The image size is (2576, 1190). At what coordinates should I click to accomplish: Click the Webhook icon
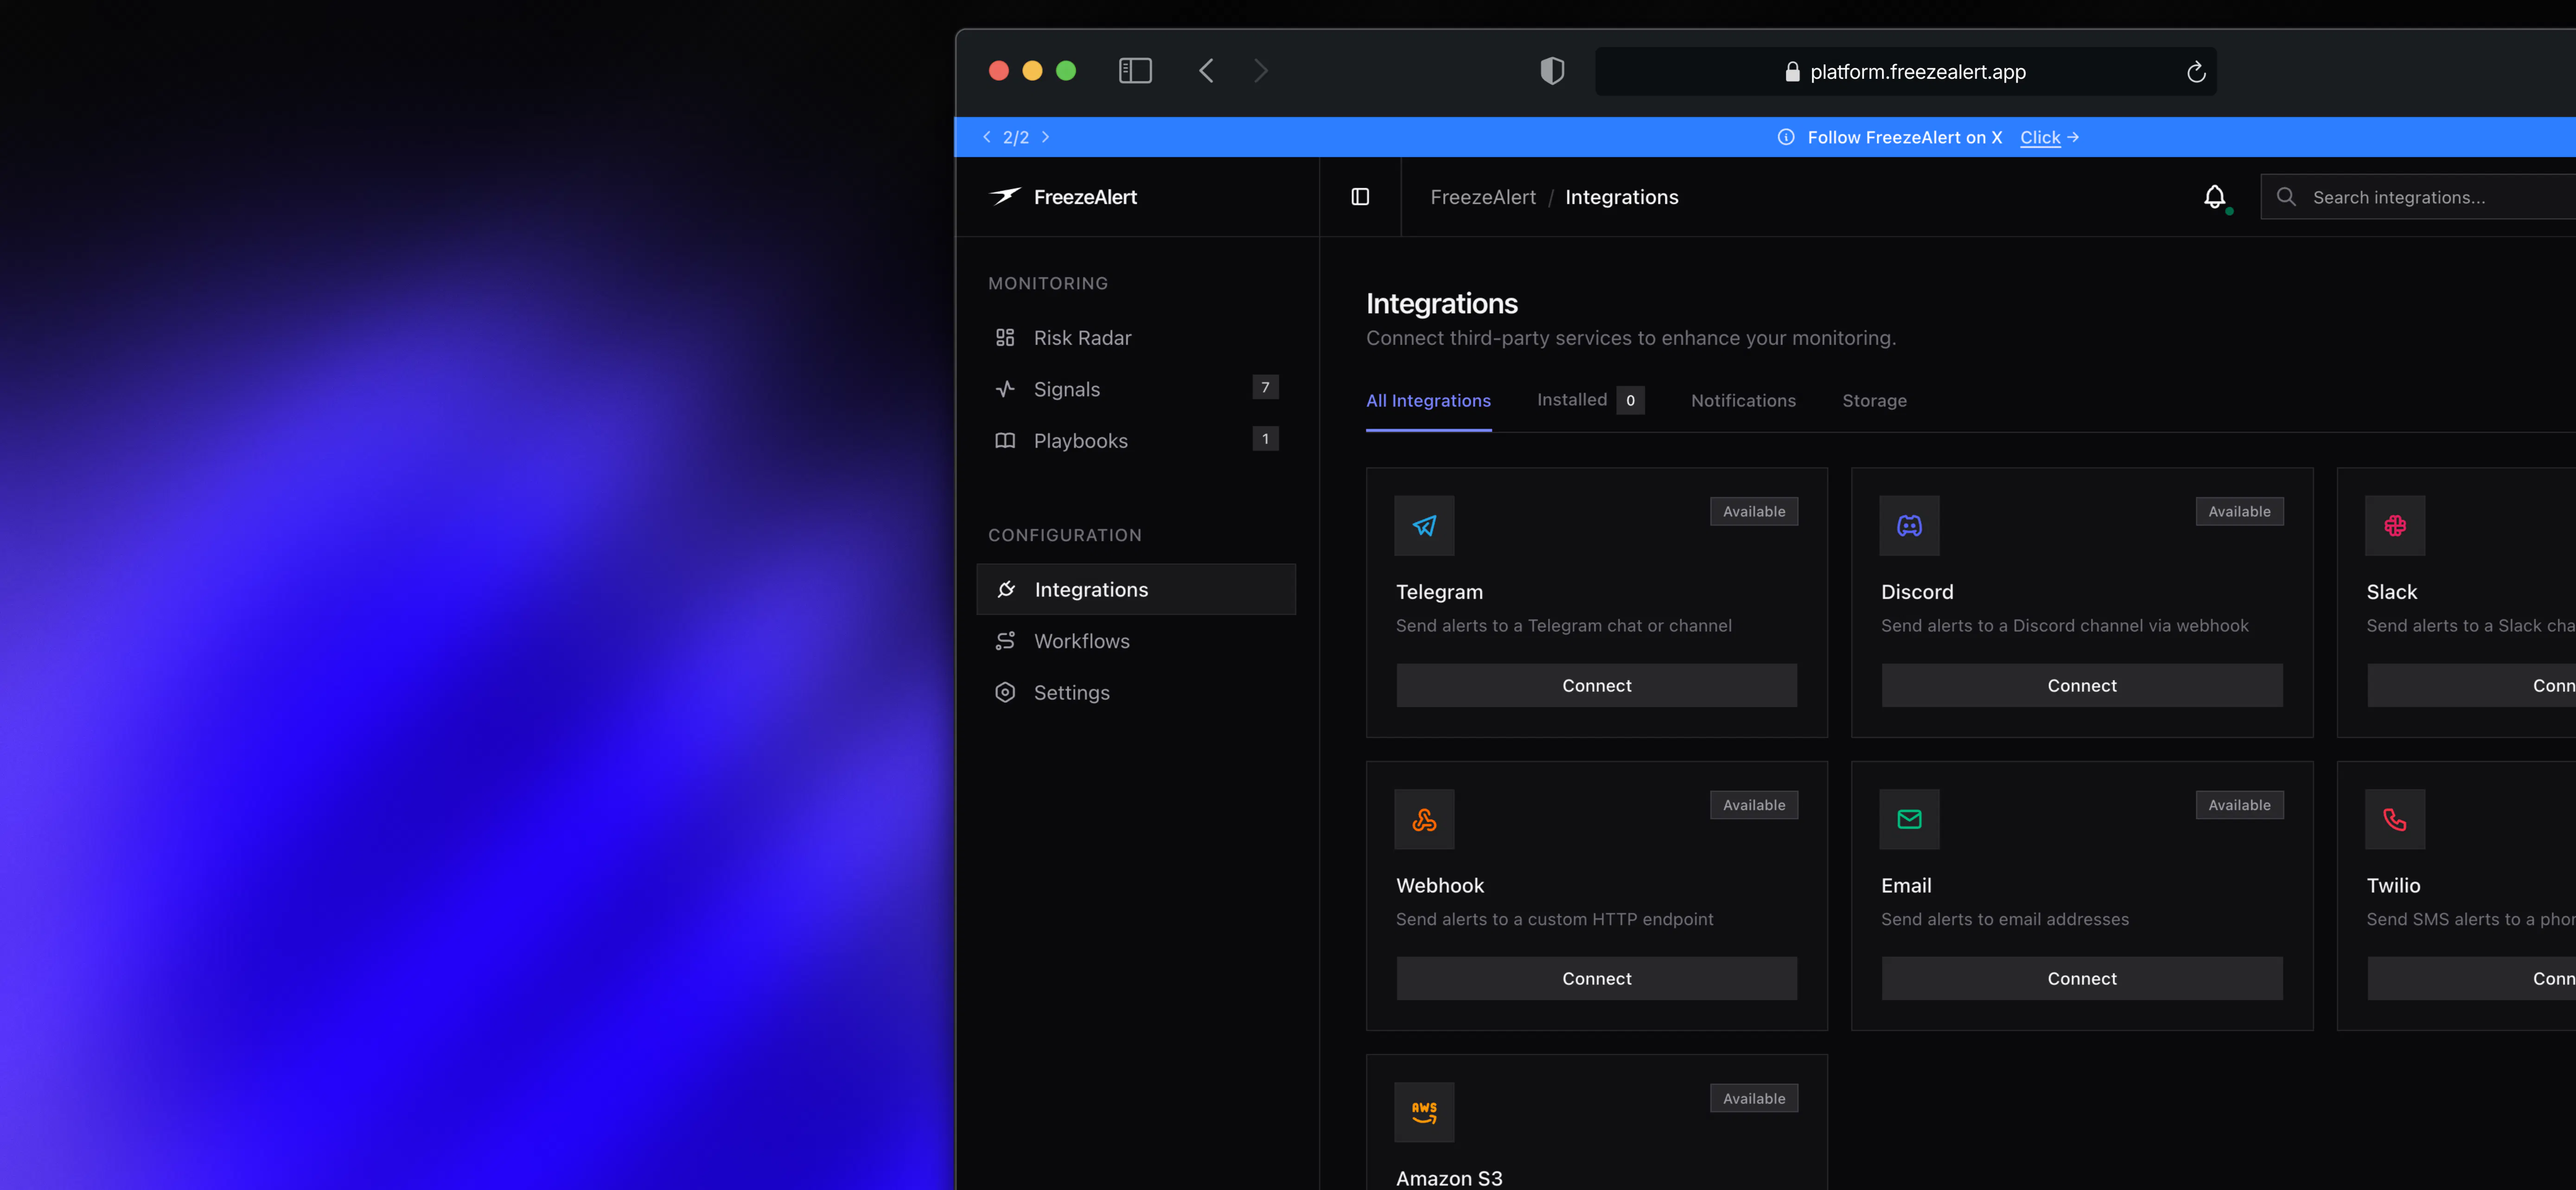point(1424,819)
